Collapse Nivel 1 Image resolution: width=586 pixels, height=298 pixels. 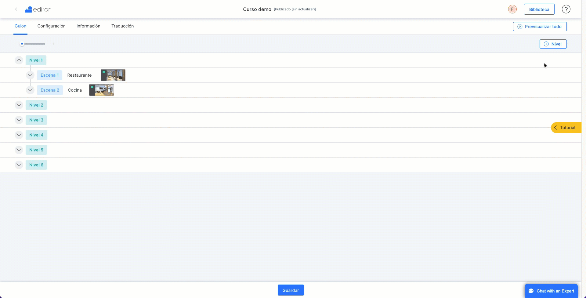(19, 60)
